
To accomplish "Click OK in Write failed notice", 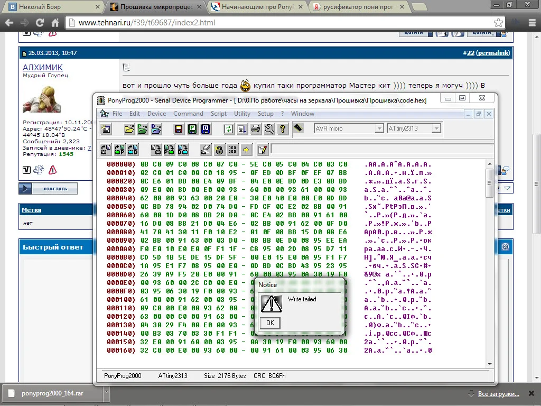I will tap(270, 323).
